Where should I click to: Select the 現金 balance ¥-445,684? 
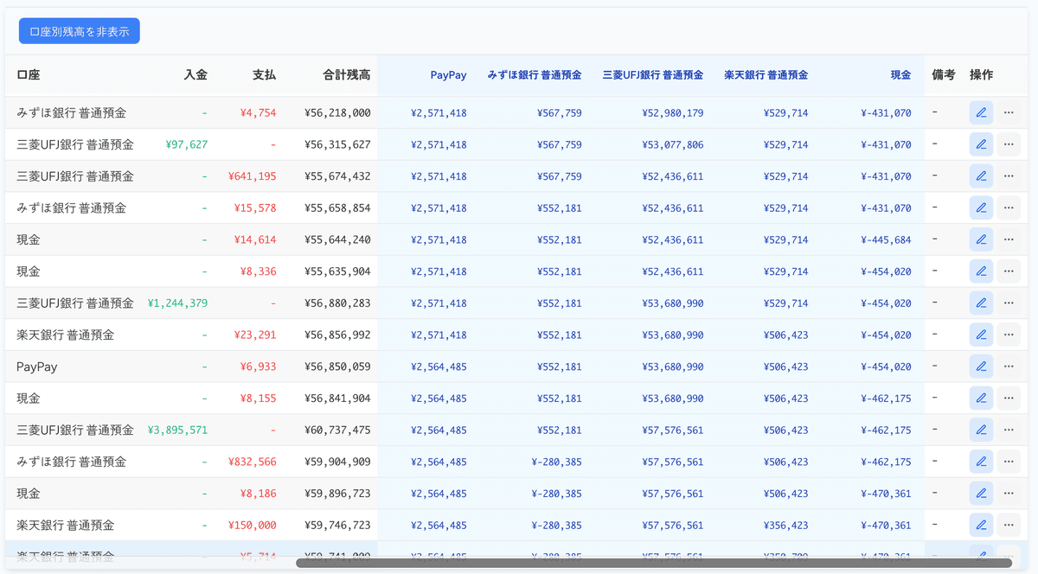[887, 239]
